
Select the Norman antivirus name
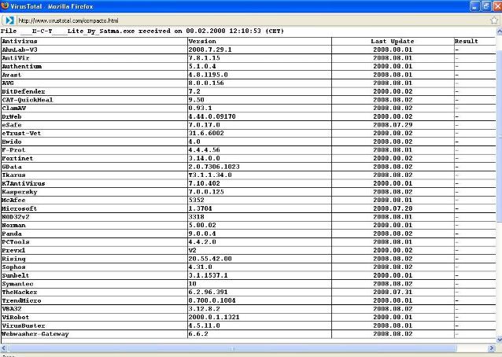tap(13, 225)
